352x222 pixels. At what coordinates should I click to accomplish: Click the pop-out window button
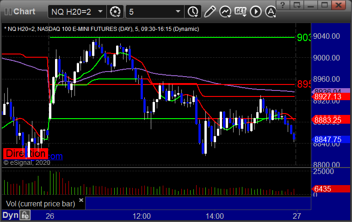pyautogui.click(x=296, y=5)
